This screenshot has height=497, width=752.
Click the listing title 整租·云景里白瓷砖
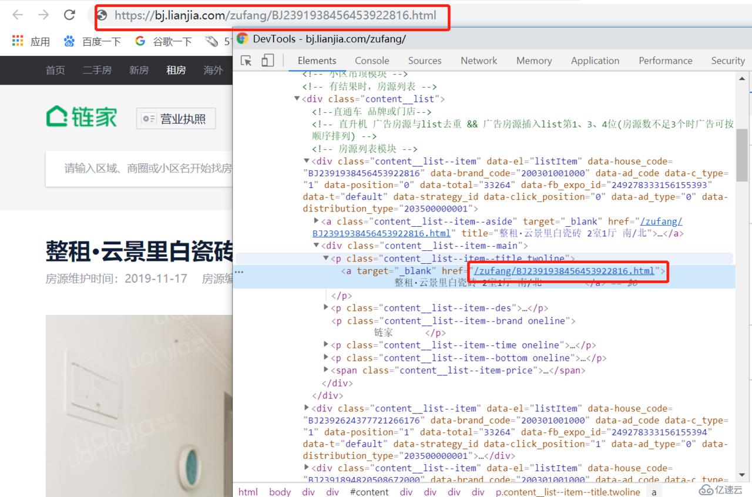(139, 251)
